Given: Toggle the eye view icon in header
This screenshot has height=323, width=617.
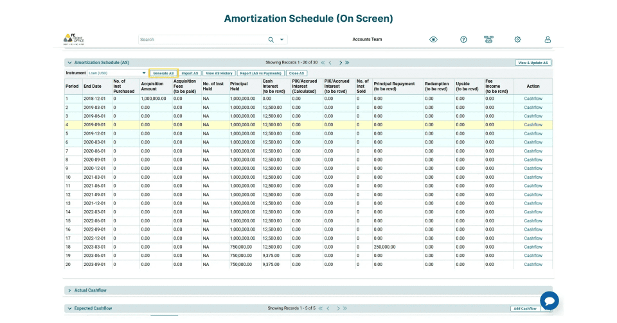Looking at the screenshot, I should [x=433, y=39].
